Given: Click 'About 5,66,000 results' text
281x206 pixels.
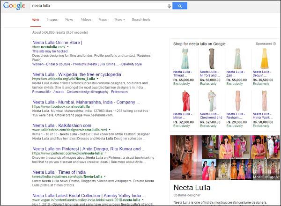Looking at the screenshot, I should [x=60, y=32].
